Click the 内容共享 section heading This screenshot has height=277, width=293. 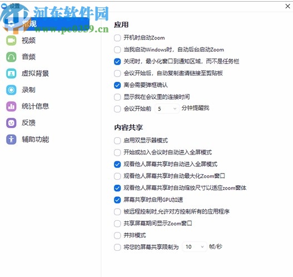pyautogui.click(x=128, y=127)
